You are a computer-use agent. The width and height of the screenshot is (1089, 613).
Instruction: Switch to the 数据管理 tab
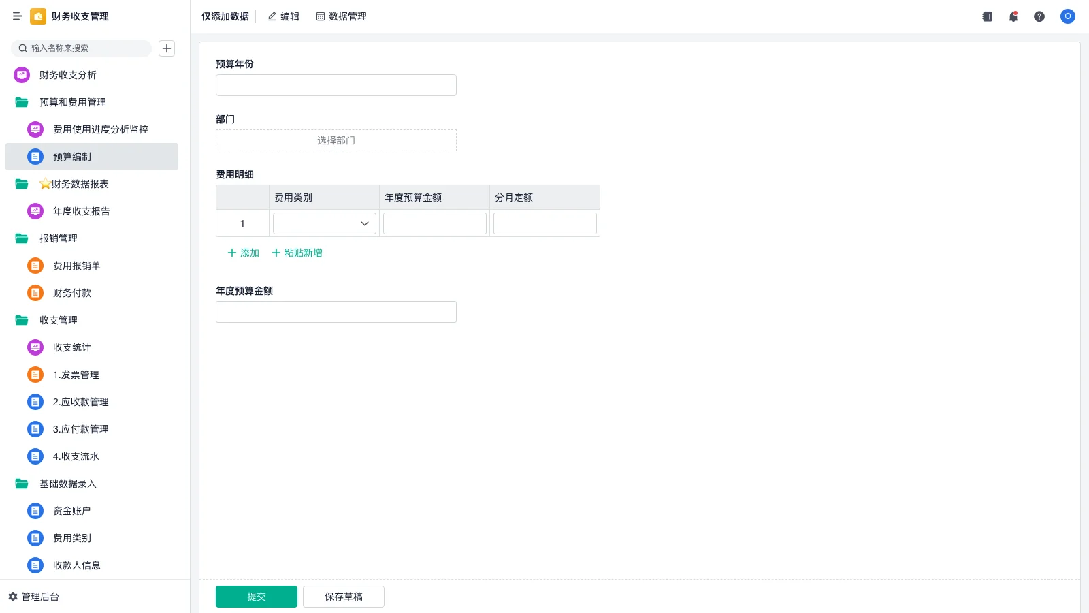[341, 16]
